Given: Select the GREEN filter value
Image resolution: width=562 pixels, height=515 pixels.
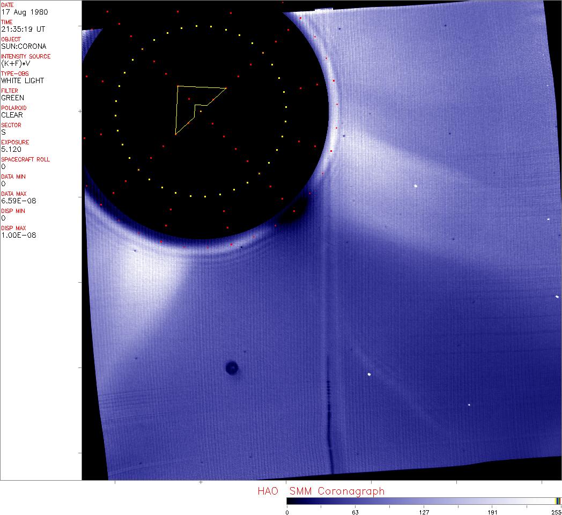Looking at the screenshot, I should pos(12,98).
